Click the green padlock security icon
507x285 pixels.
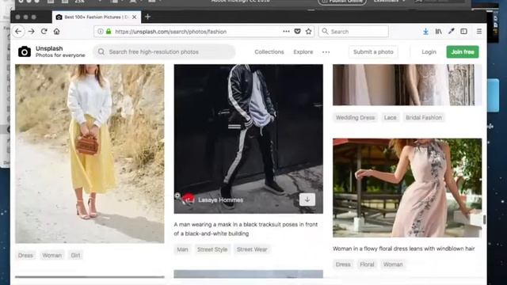(109, 32)
